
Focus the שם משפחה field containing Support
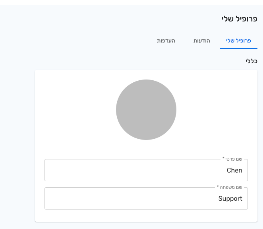(x=146, y=198)
